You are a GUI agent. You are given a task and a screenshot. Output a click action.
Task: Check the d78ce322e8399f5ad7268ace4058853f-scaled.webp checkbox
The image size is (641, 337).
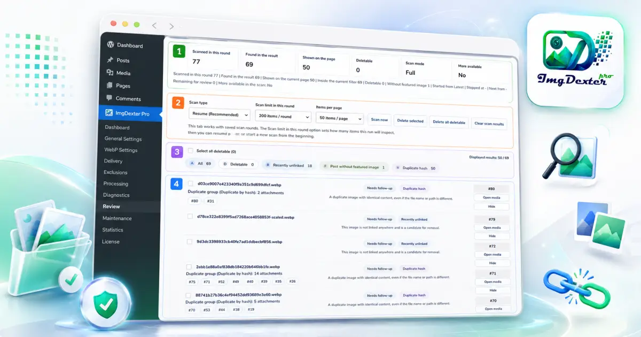(x=190, y=217)
